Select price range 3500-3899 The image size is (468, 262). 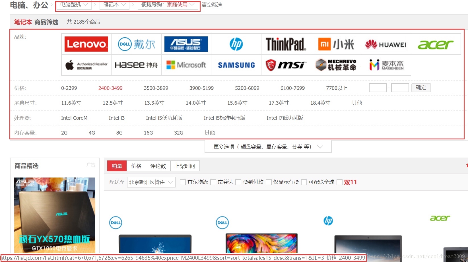(x=156, y=88)
